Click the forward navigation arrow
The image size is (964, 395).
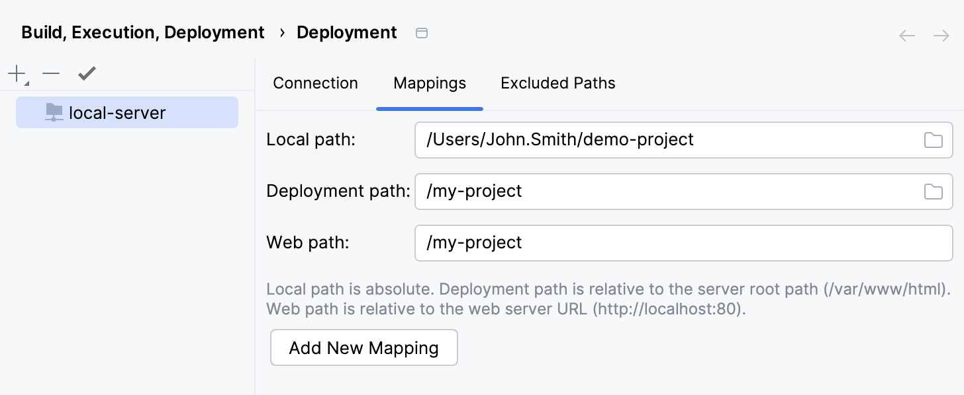tap(942, 36)
